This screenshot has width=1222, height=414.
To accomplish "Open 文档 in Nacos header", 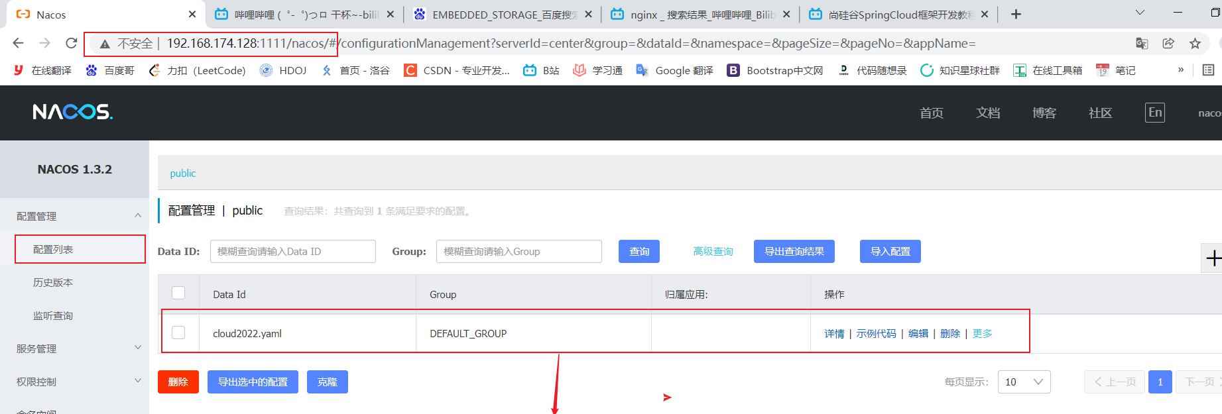I will [x=988, y=113].
